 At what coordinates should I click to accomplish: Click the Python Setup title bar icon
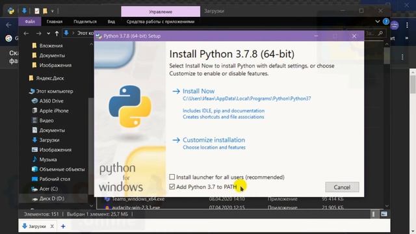click(99, 36)
